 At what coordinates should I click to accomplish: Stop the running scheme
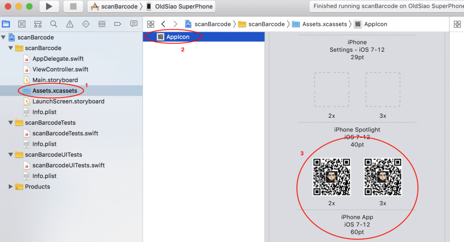tap(73, 6)
